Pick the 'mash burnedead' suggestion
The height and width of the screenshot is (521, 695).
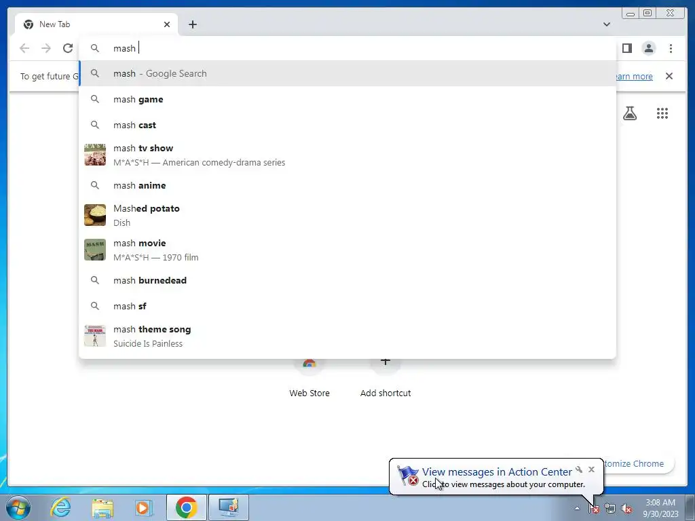(x=347, y=280)
